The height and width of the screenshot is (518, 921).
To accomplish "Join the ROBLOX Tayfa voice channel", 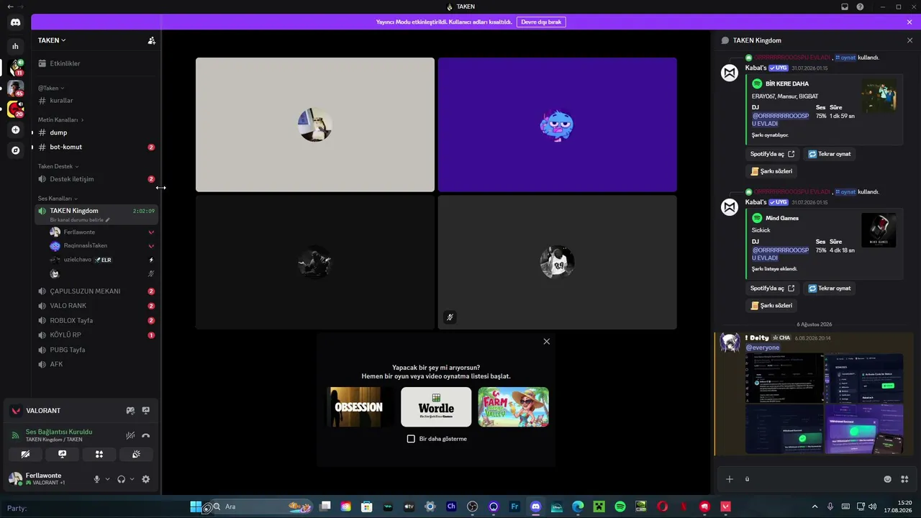I will click(x=96, y=320).
